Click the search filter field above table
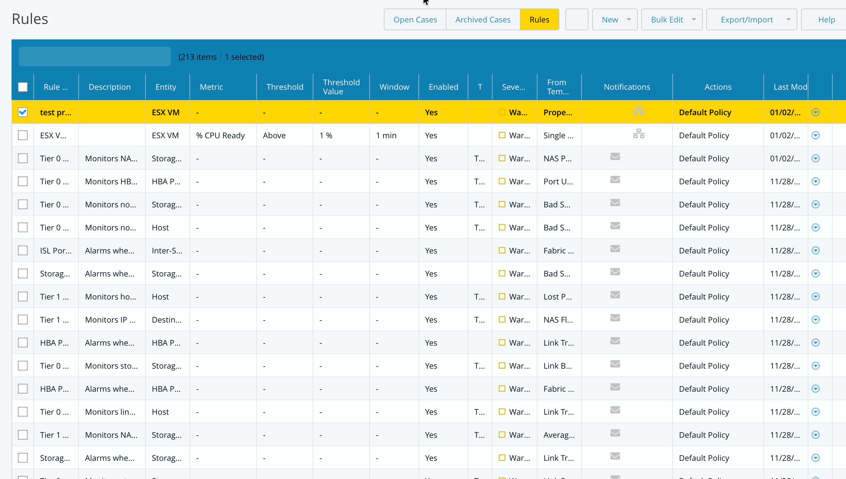This screenshot has height=479, width=846. pos(94,57)
